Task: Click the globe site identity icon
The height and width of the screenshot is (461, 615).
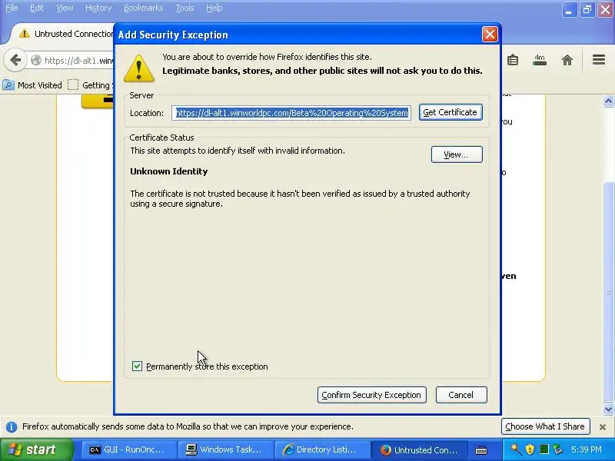Action: point(36,60)
